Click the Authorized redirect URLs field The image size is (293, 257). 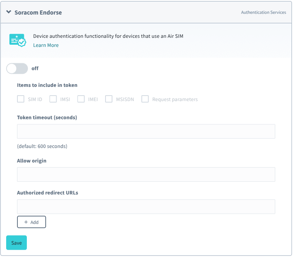146,206
